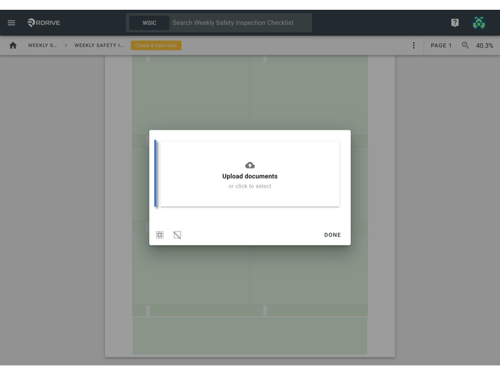Open the user avatar profile menu
Image resolution: width=500 pixels, height=375 pixels.
pos(479,22)
